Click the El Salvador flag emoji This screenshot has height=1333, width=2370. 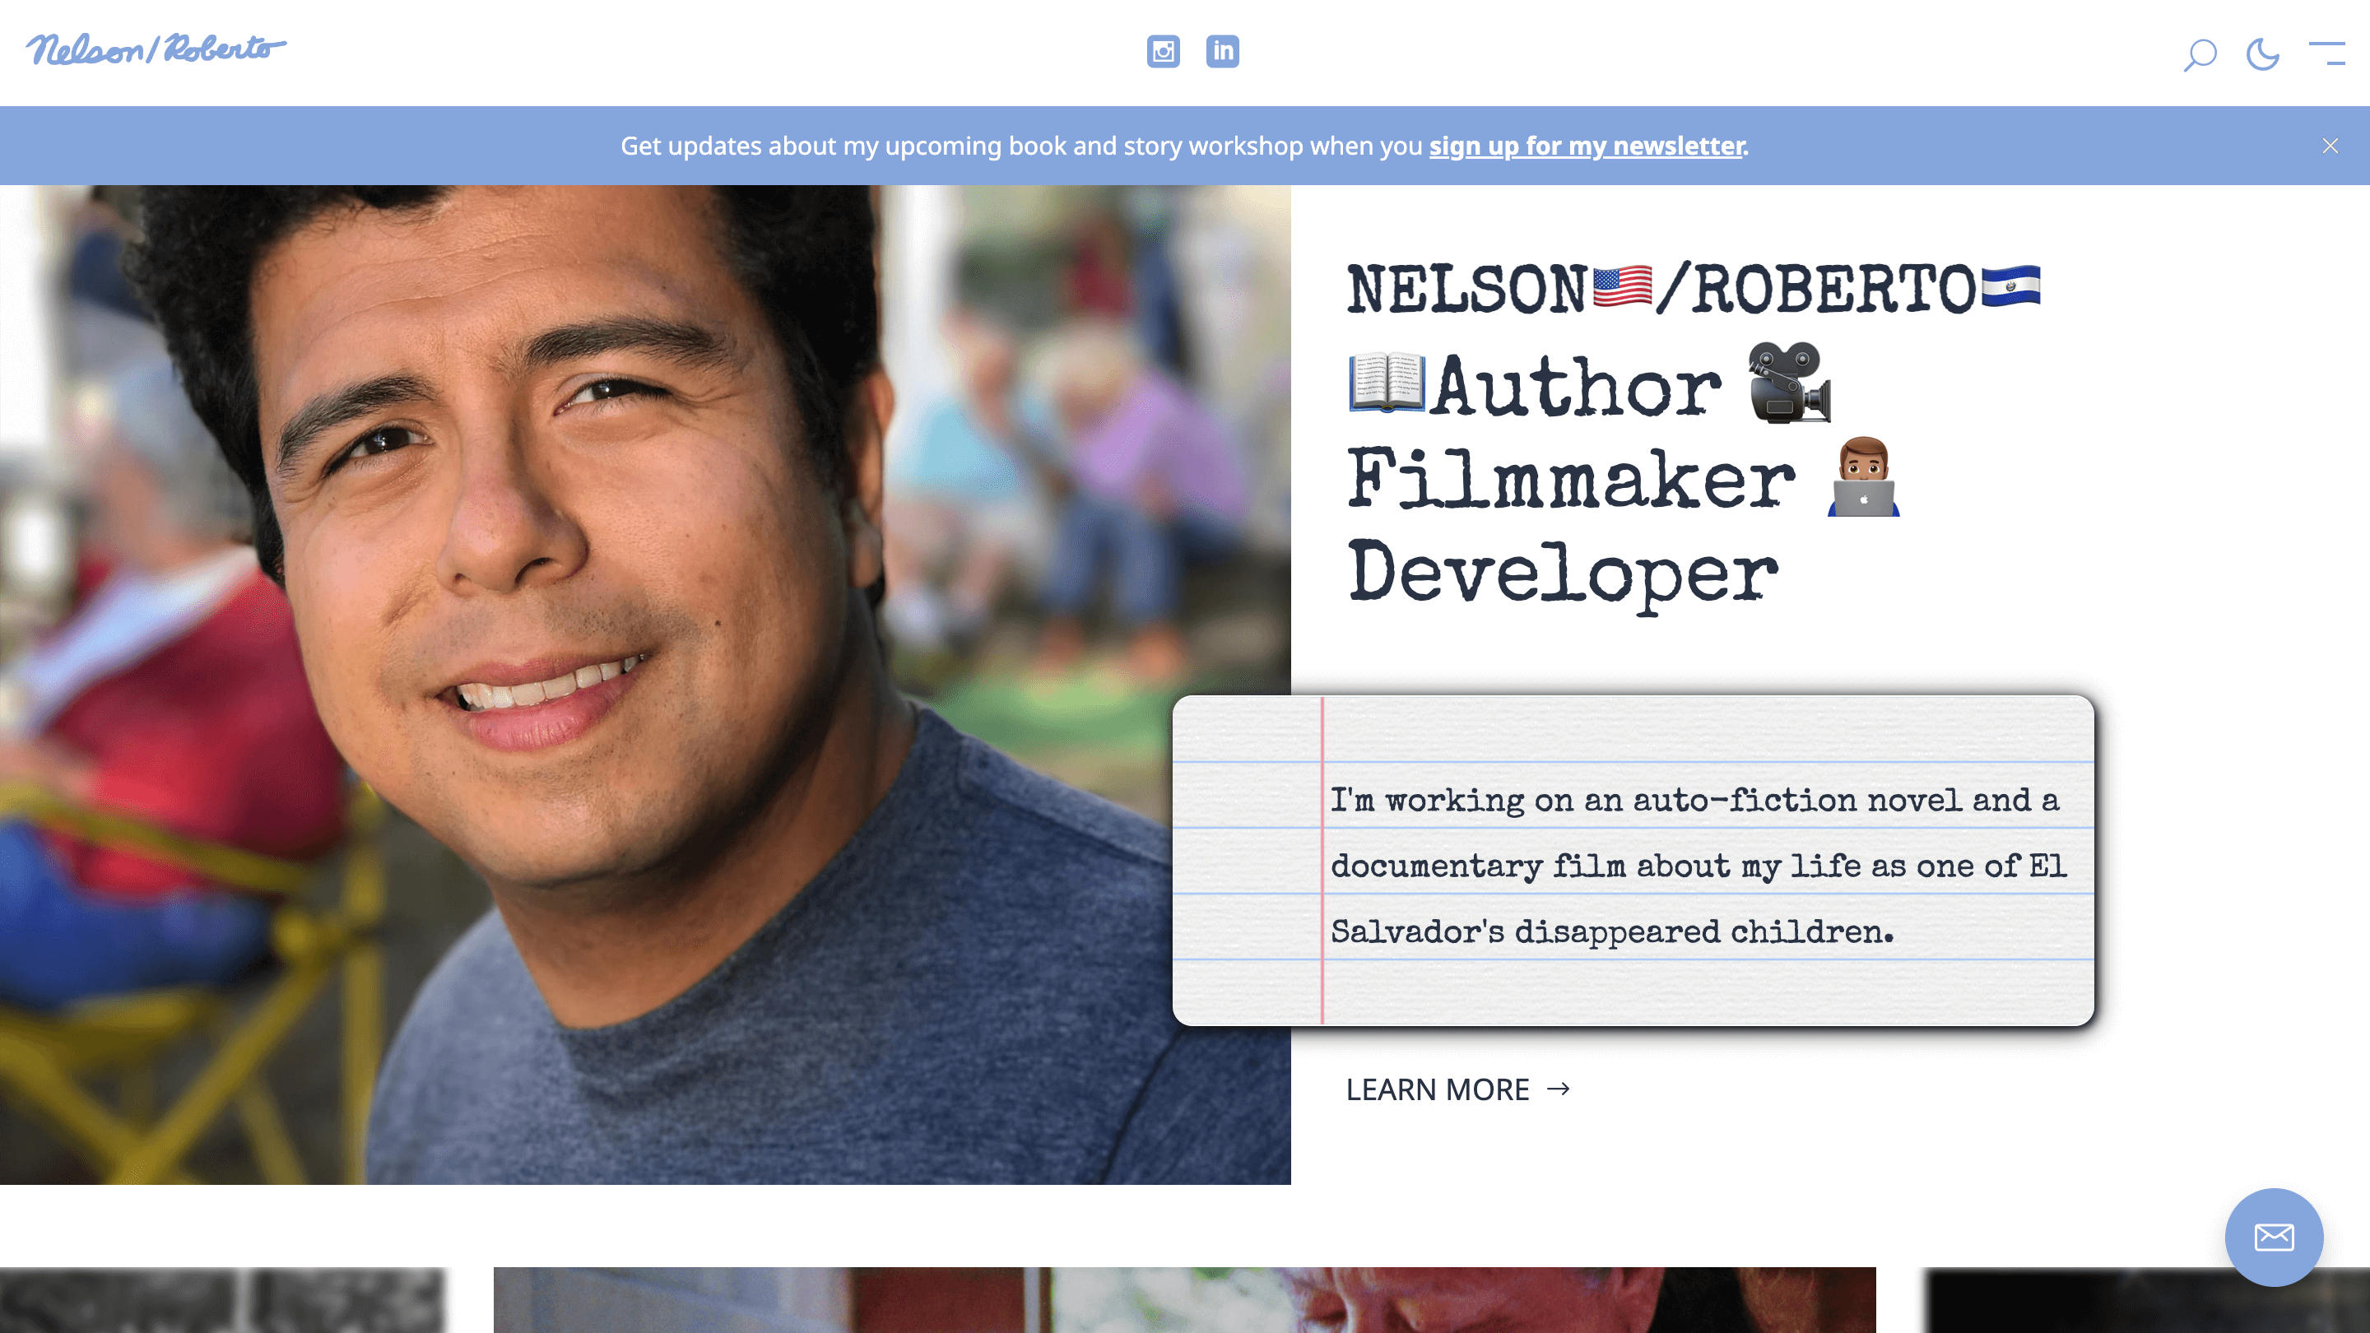pos(2010,286)
